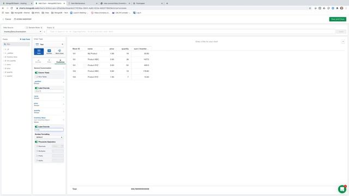The height and width of the screenshot is (196, 349).
Task: Check the Row Totals checkbox
Action: click(x=37, y=77)
